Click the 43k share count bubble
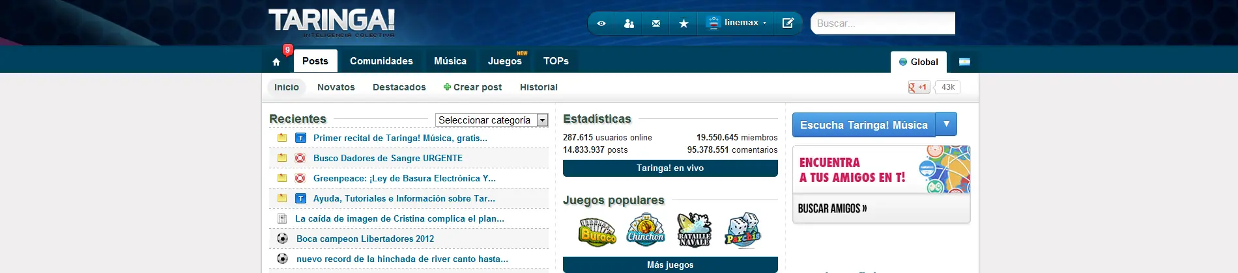The height and width of the screenshot is (273, 1238). [948, 87]
